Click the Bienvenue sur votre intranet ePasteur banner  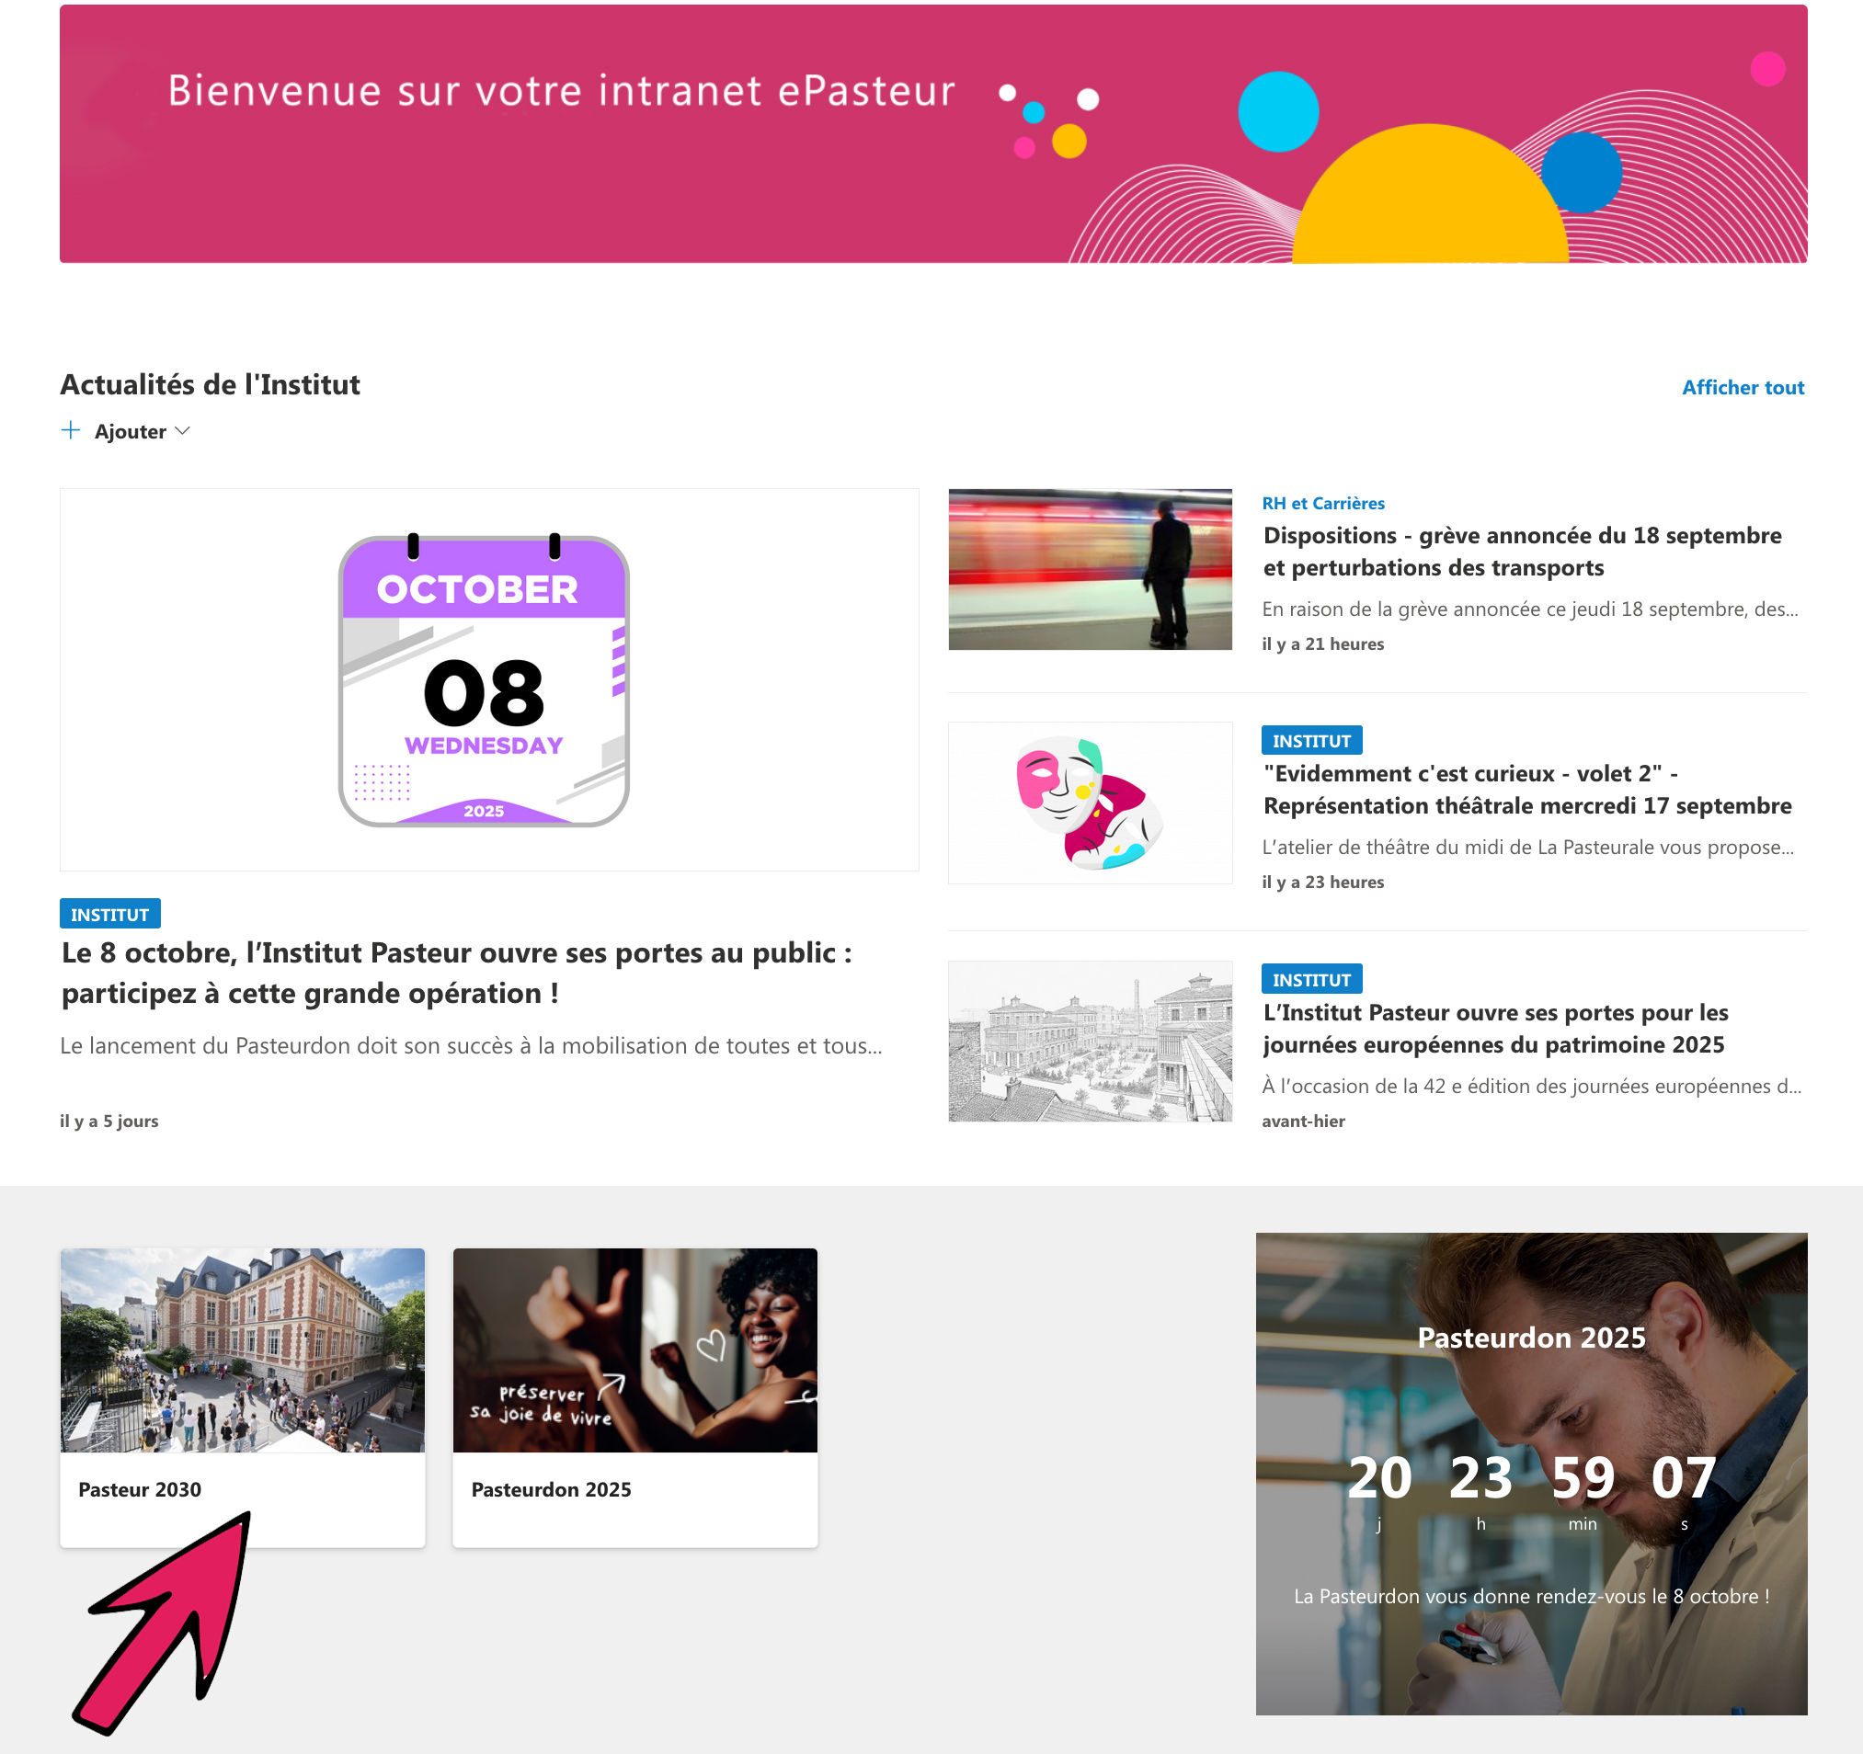933,134
